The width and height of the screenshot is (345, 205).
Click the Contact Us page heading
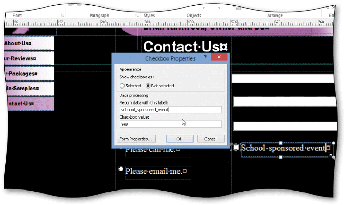tap(185, 47)
